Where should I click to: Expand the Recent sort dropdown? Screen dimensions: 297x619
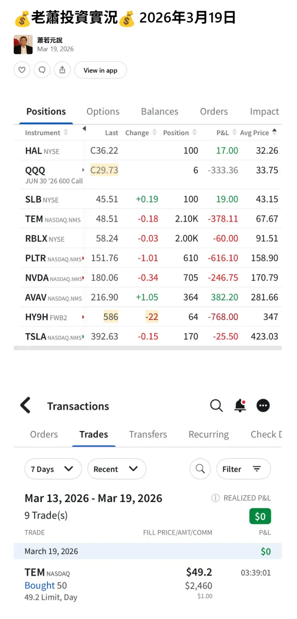pos(117,469)
